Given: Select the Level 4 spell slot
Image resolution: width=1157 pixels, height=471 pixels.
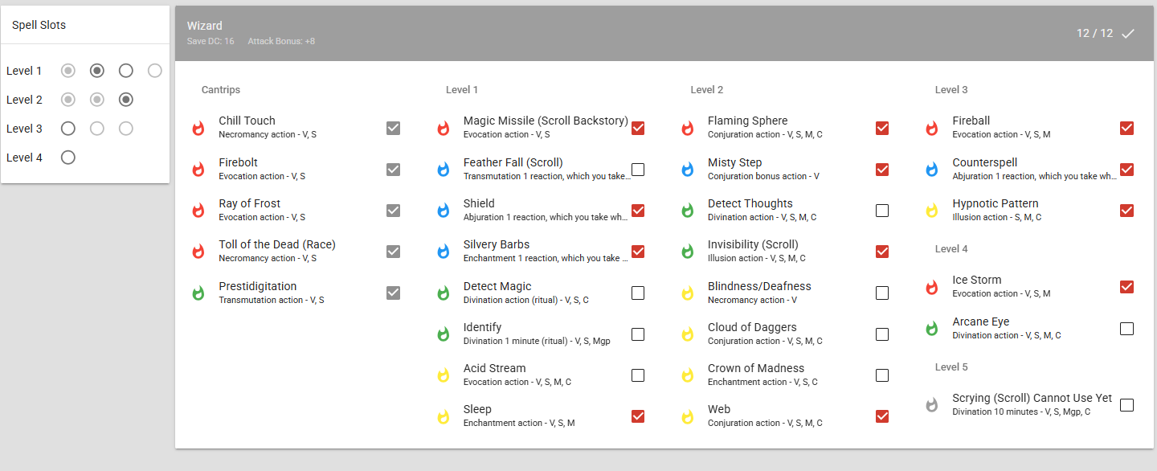Looking at the screenshot, I should coord(68,158).
